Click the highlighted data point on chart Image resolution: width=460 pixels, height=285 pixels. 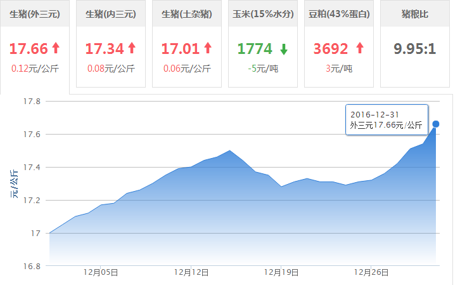pos(436,124)
